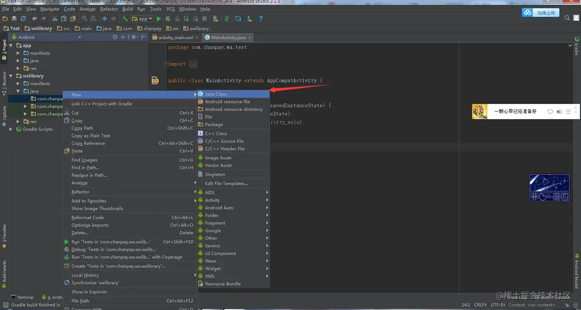Click the Search Everywhere magnifier icon
This screenshot has width=581, height=310.
[567, 18]
